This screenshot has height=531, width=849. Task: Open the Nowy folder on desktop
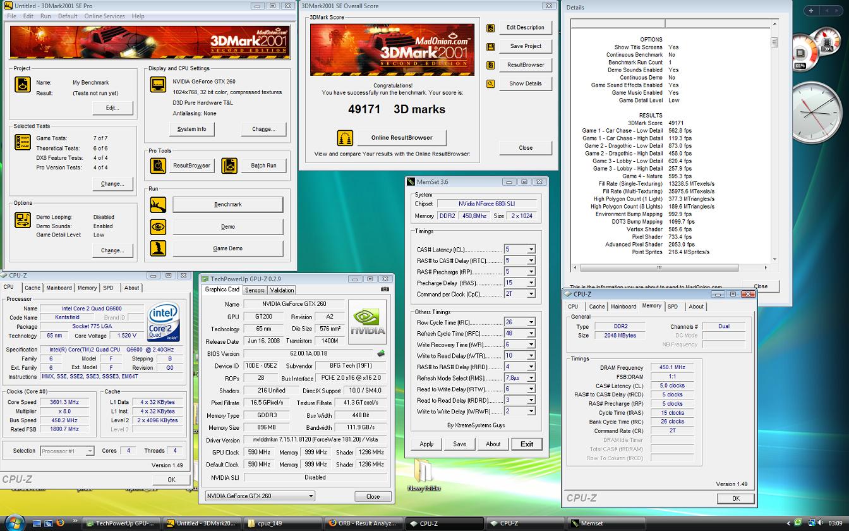click(x=424, y=476)
